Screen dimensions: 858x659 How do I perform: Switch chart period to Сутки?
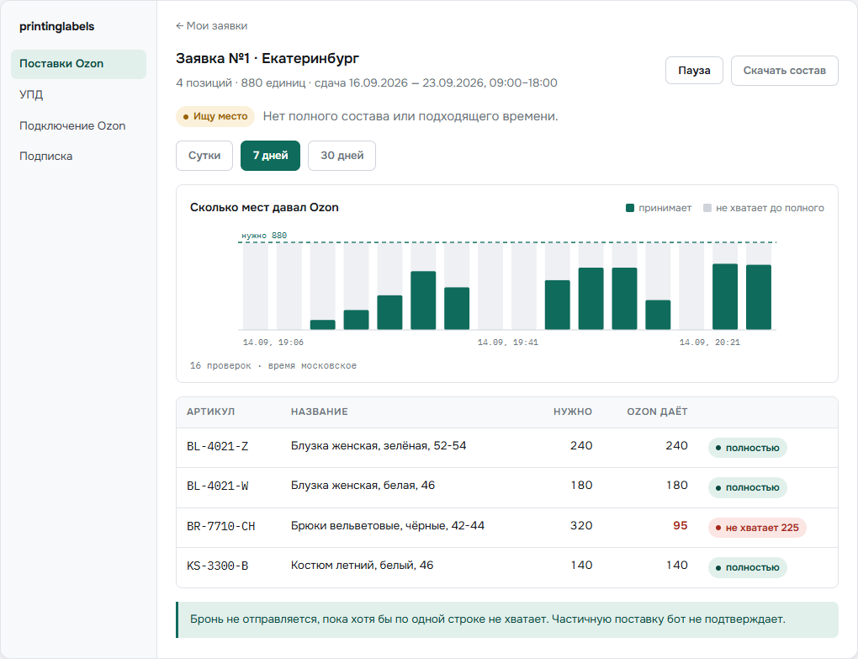point(204,156)
